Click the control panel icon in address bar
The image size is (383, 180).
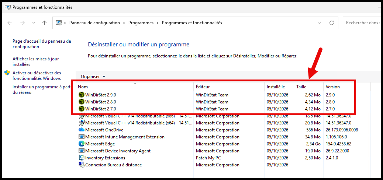pyautogui.click(x=59, y=23)
